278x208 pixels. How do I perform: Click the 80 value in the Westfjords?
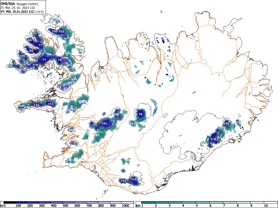pos(30,40)
